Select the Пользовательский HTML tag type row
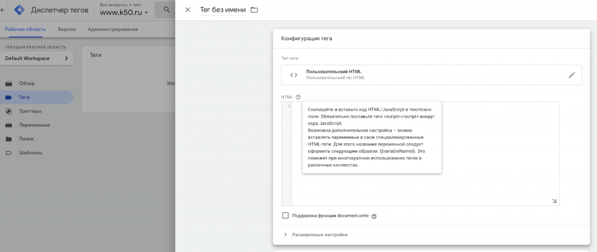This screenshot has width=597, height=252. (431, 75)
